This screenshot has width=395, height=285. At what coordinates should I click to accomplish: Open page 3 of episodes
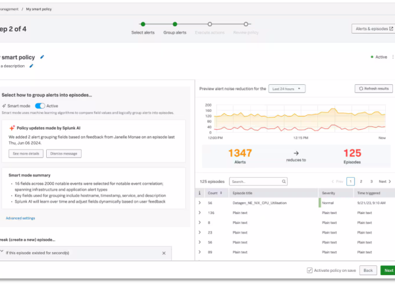(371, 181)
